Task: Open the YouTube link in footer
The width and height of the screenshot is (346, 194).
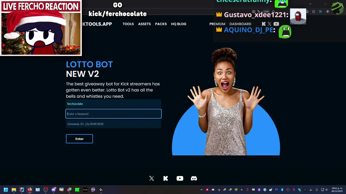Action: (x=180, y=178)
